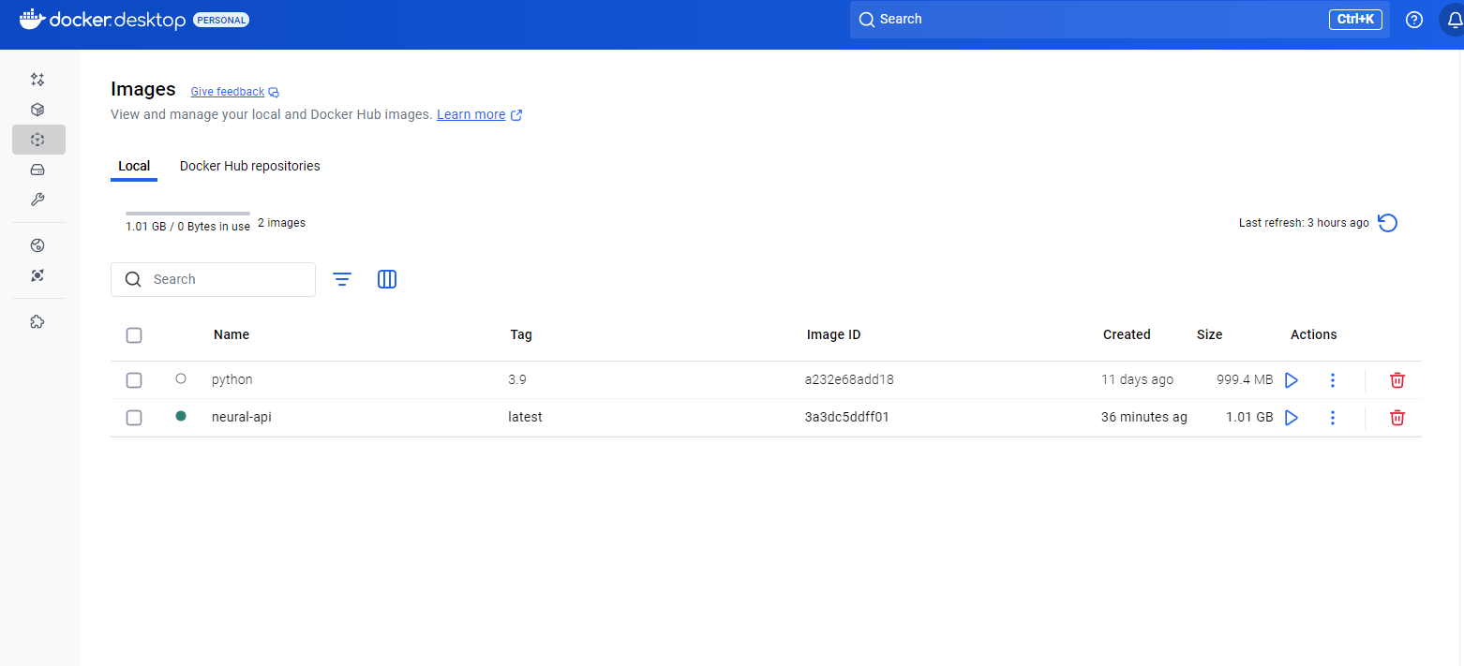Open the help question mark icon
Viewport: 1464px width, 666px height.
tap(1414, 20)
